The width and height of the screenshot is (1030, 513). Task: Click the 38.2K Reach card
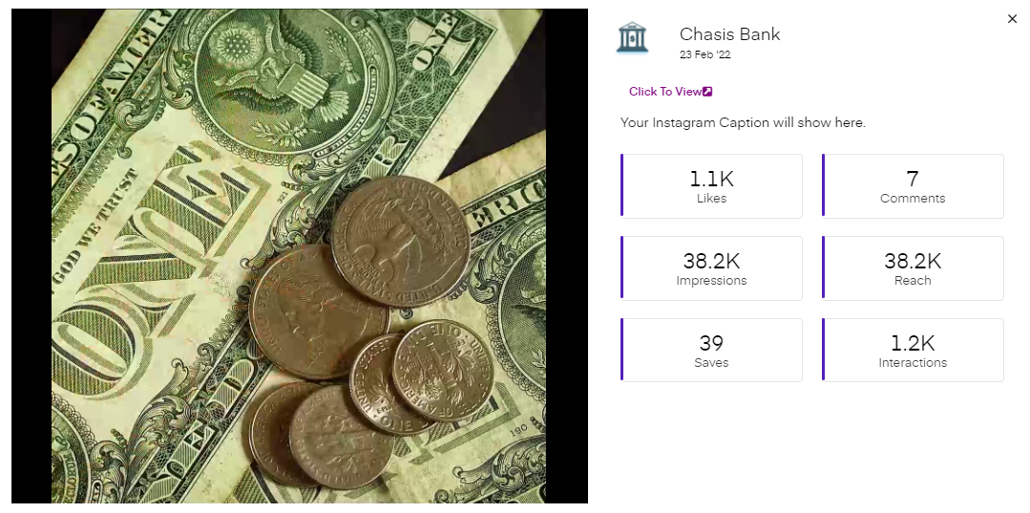pyautogui.click(x=913, y=268)
